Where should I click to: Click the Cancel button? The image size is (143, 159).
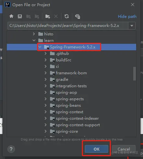(x=124, y=149)
